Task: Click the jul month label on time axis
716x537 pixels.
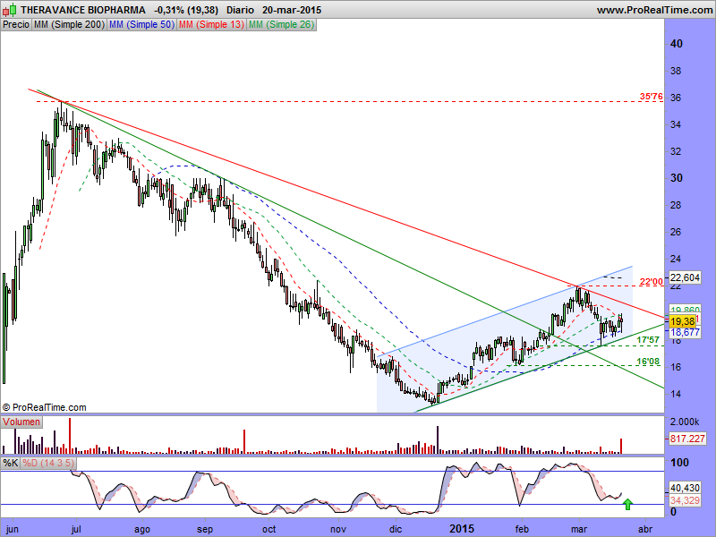Action: pyautogui.click(x=76, y=529)
